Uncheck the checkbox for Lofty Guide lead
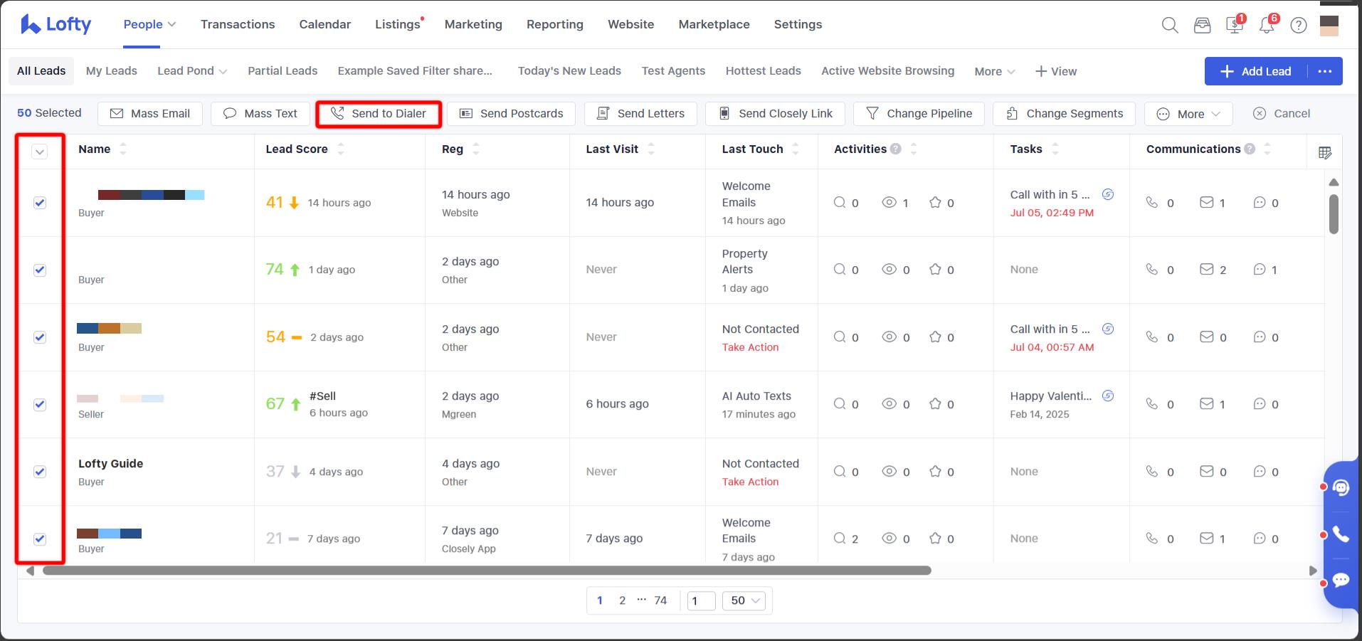1362x641 pixels. point(40,471)
